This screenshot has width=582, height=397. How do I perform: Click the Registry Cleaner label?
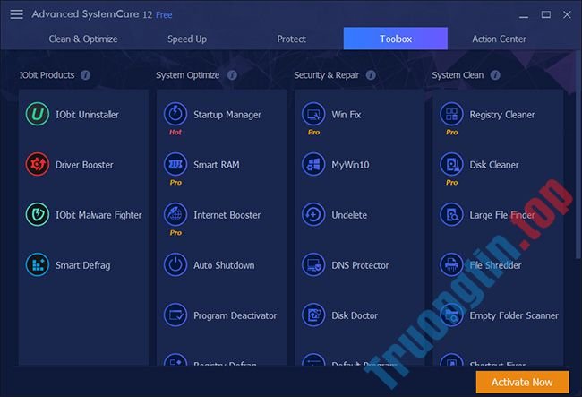pos(502,115)
